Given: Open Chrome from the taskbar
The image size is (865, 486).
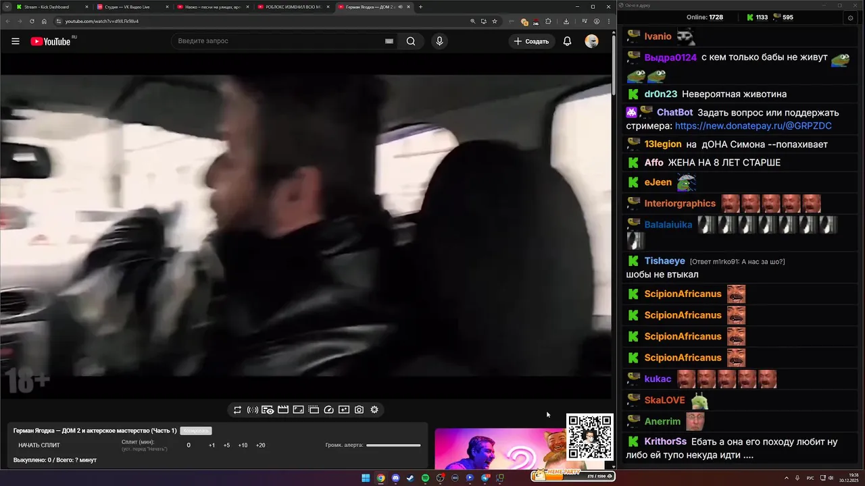Looking at the screenshot, I should pyautogui.click(x=380, y=478).
